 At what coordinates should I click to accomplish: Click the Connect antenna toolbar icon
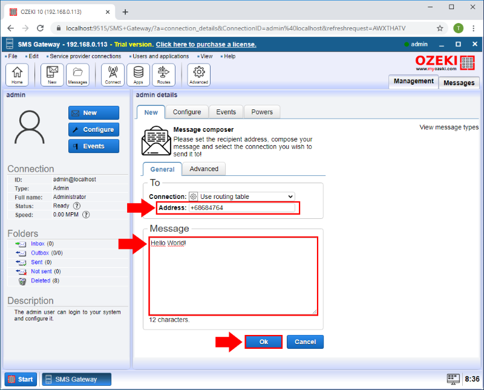point(113,74)
